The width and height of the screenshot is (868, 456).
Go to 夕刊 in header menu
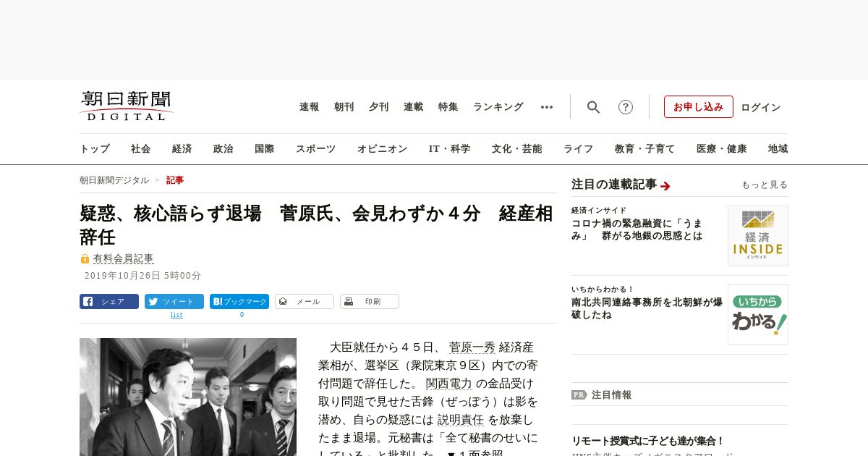coord(379,107)
